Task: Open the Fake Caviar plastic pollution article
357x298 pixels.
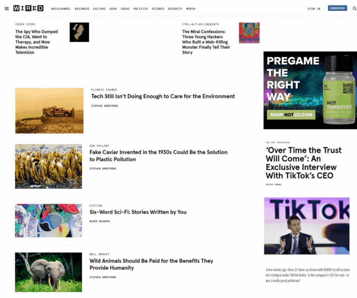Action: tap(159, 156)
